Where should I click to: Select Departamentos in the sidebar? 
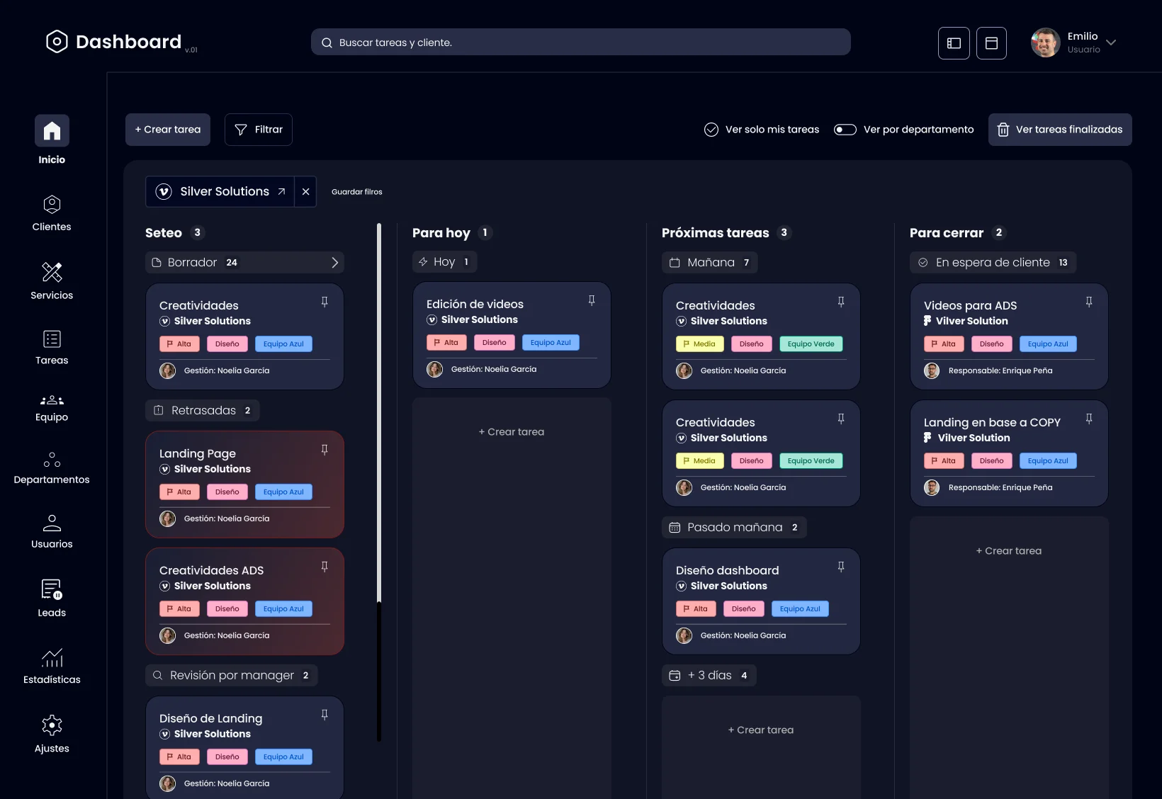point(52,467)
